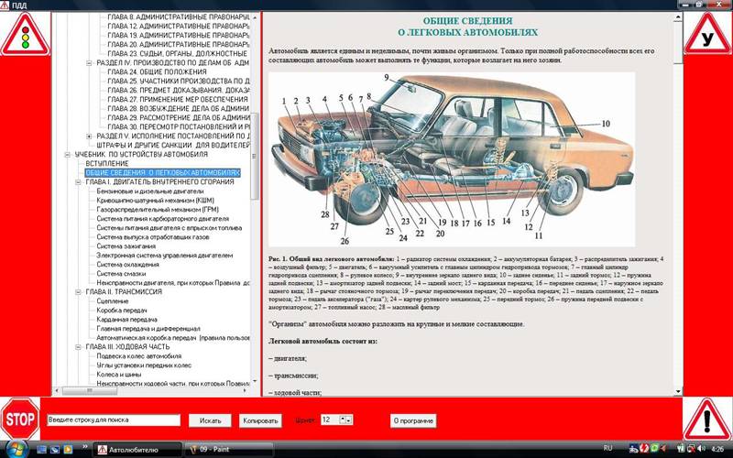The image size is (733, 458).
Task: Click the Show Desktop quick launch icon
Action: click(41, 450)
